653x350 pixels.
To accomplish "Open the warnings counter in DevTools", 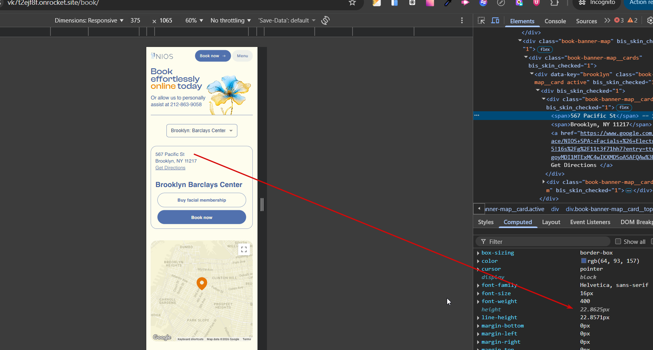I will (x=632, y=21).
